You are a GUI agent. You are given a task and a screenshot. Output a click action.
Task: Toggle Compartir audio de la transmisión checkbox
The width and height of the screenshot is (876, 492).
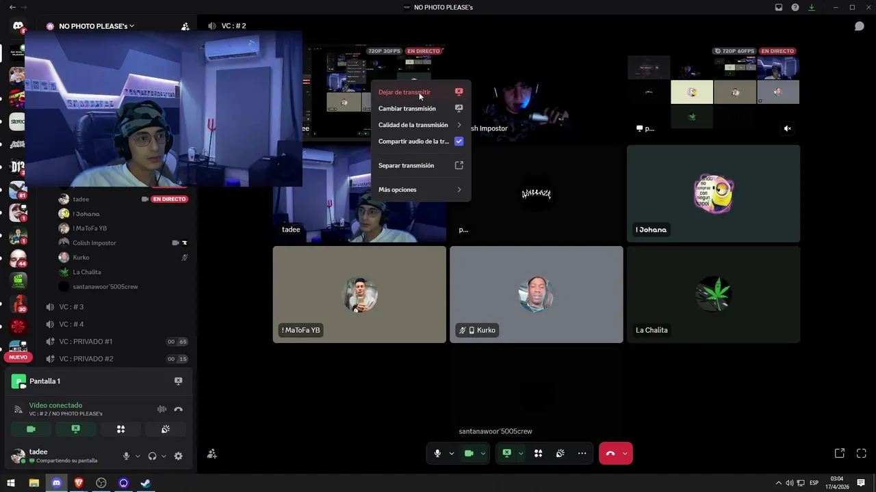[459, 141]
